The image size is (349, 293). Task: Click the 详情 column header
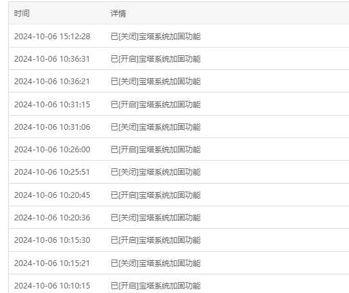click(118, 13)
